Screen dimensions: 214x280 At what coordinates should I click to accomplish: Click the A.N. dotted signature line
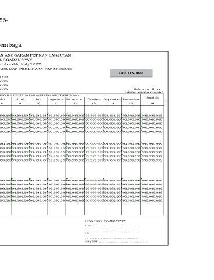pos(112,226)
